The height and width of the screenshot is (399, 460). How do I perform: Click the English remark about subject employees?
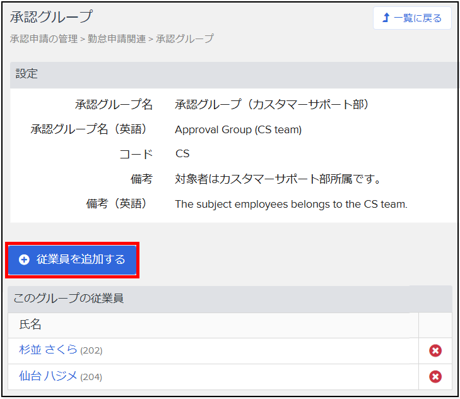coord(291,204)
